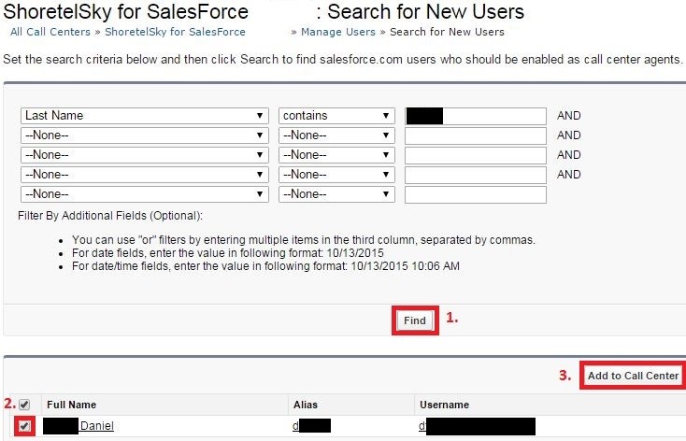The width and height of the screenshot is (686, 441).
Task: Open the third row field dropdown set to None
Action: tap(144, 155)
